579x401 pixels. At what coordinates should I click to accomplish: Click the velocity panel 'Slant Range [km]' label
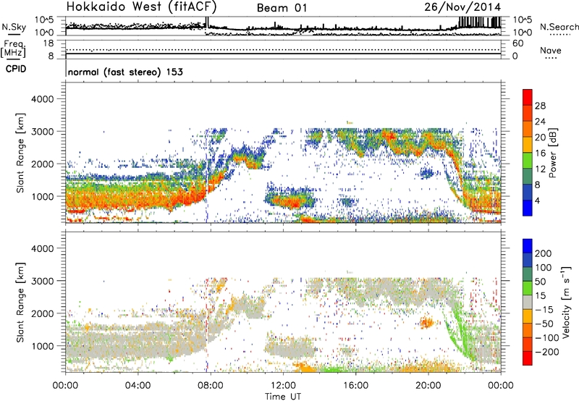click(x=20, y=303)
